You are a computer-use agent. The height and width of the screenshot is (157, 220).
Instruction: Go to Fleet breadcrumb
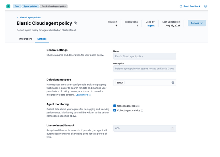(x=17, y=6)
